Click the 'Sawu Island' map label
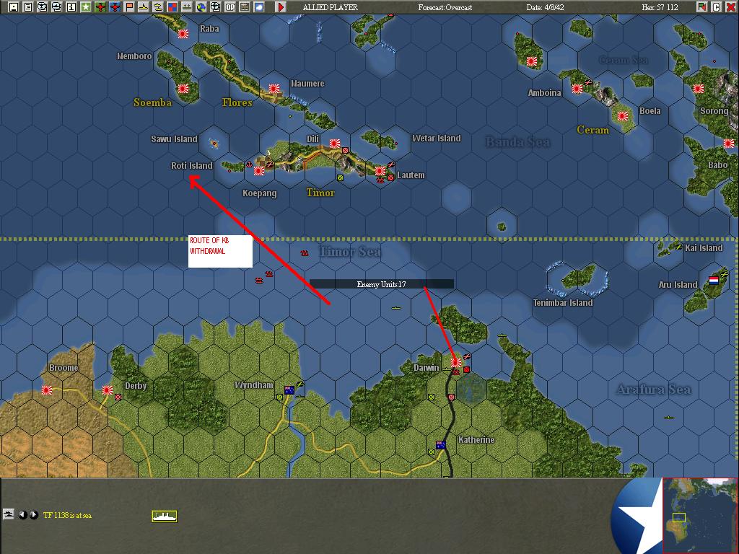 pyautogui.click(x=174, y=139)
